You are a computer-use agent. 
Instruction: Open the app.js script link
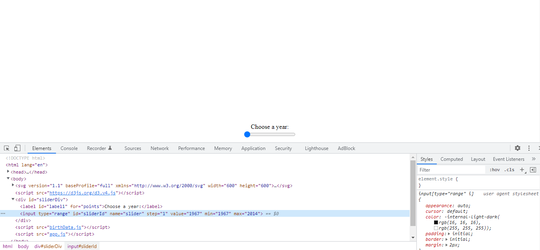[57, 234]
